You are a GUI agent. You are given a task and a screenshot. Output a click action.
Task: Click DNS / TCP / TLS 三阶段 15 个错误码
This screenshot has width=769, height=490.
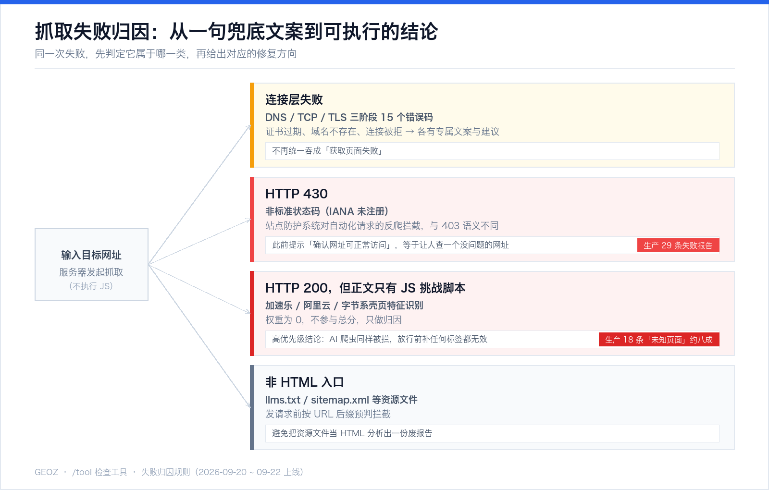(x=349, y=117)
